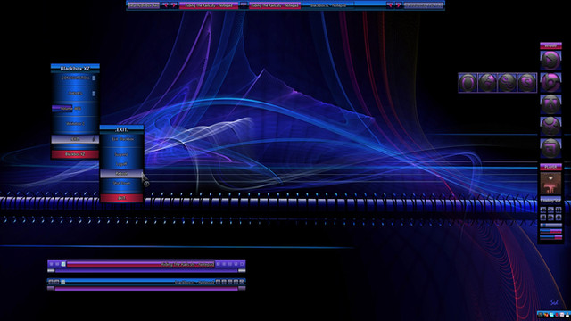Image resolution: width=571 pixels, height=321 pixels.
Task: Click the last S icon in the horizontal dock
Action: (526, 83)
